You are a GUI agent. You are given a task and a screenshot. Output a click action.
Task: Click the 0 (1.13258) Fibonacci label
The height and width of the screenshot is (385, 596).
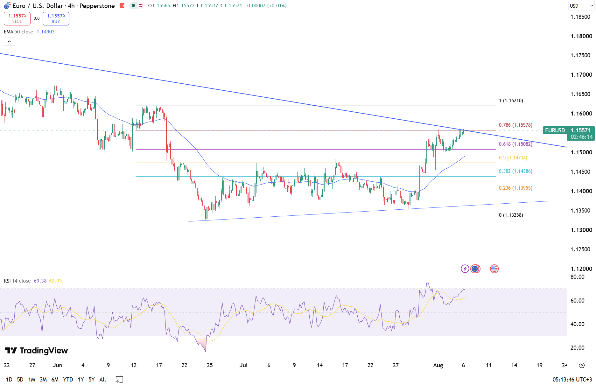511,215
